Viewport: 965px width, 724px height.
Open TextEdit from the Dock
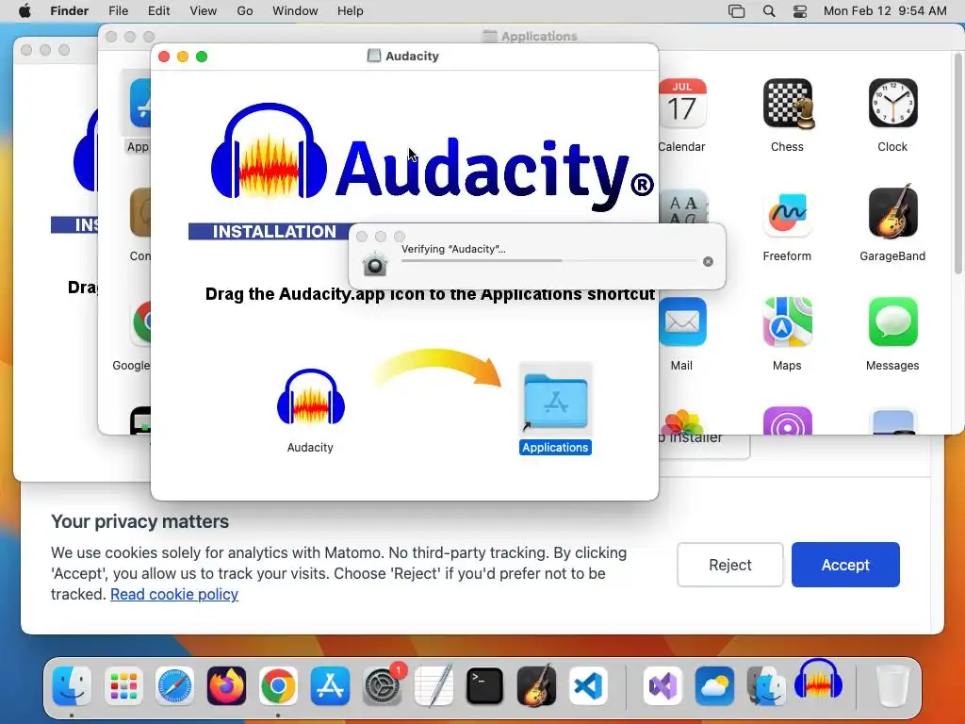click(433, 685)
